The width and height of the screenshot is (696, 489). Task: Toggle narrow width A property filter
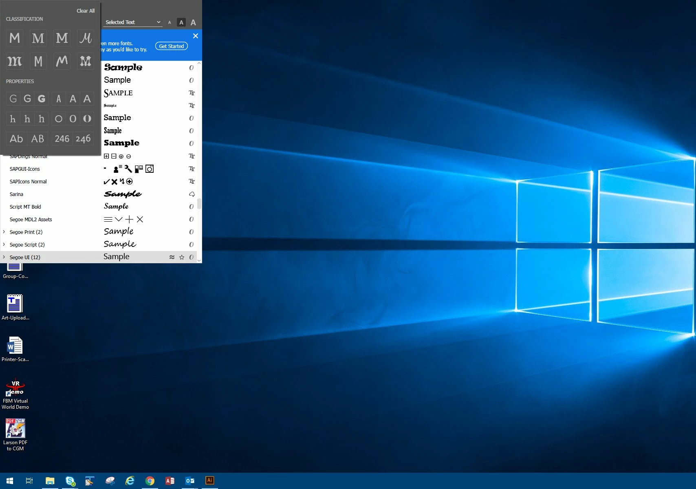pyautogui.click(x=59, y=99)
